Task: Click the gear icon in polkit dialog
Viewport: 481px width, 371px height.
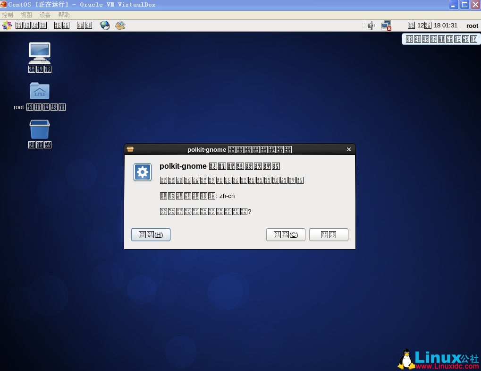Action: tap(143, 173)
